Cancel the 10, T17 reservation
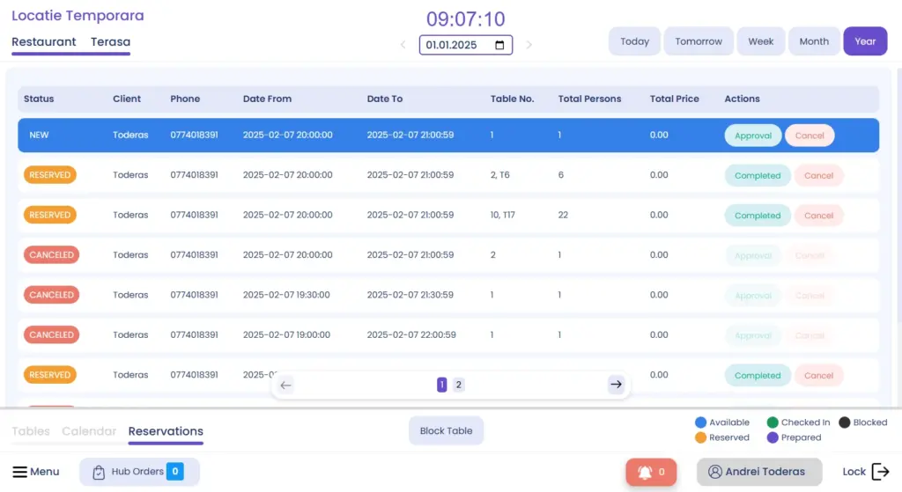902x492 pixels. point(818,216)
